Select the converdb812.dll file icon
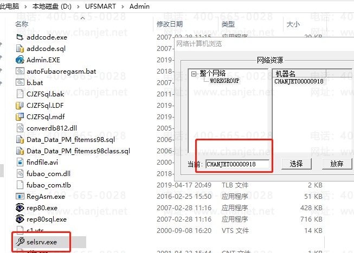Screen dimensions: 354x253 pyautogui.click(x=20, y=128)
